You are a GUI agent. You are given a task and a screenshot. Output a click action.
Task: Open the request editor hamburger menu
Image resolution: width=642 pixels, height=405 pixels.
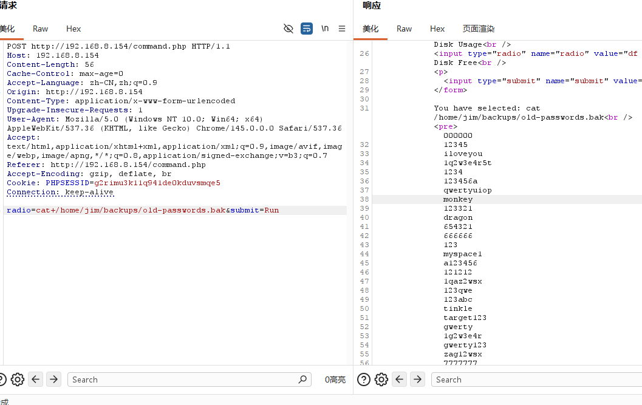pos(342,29)
